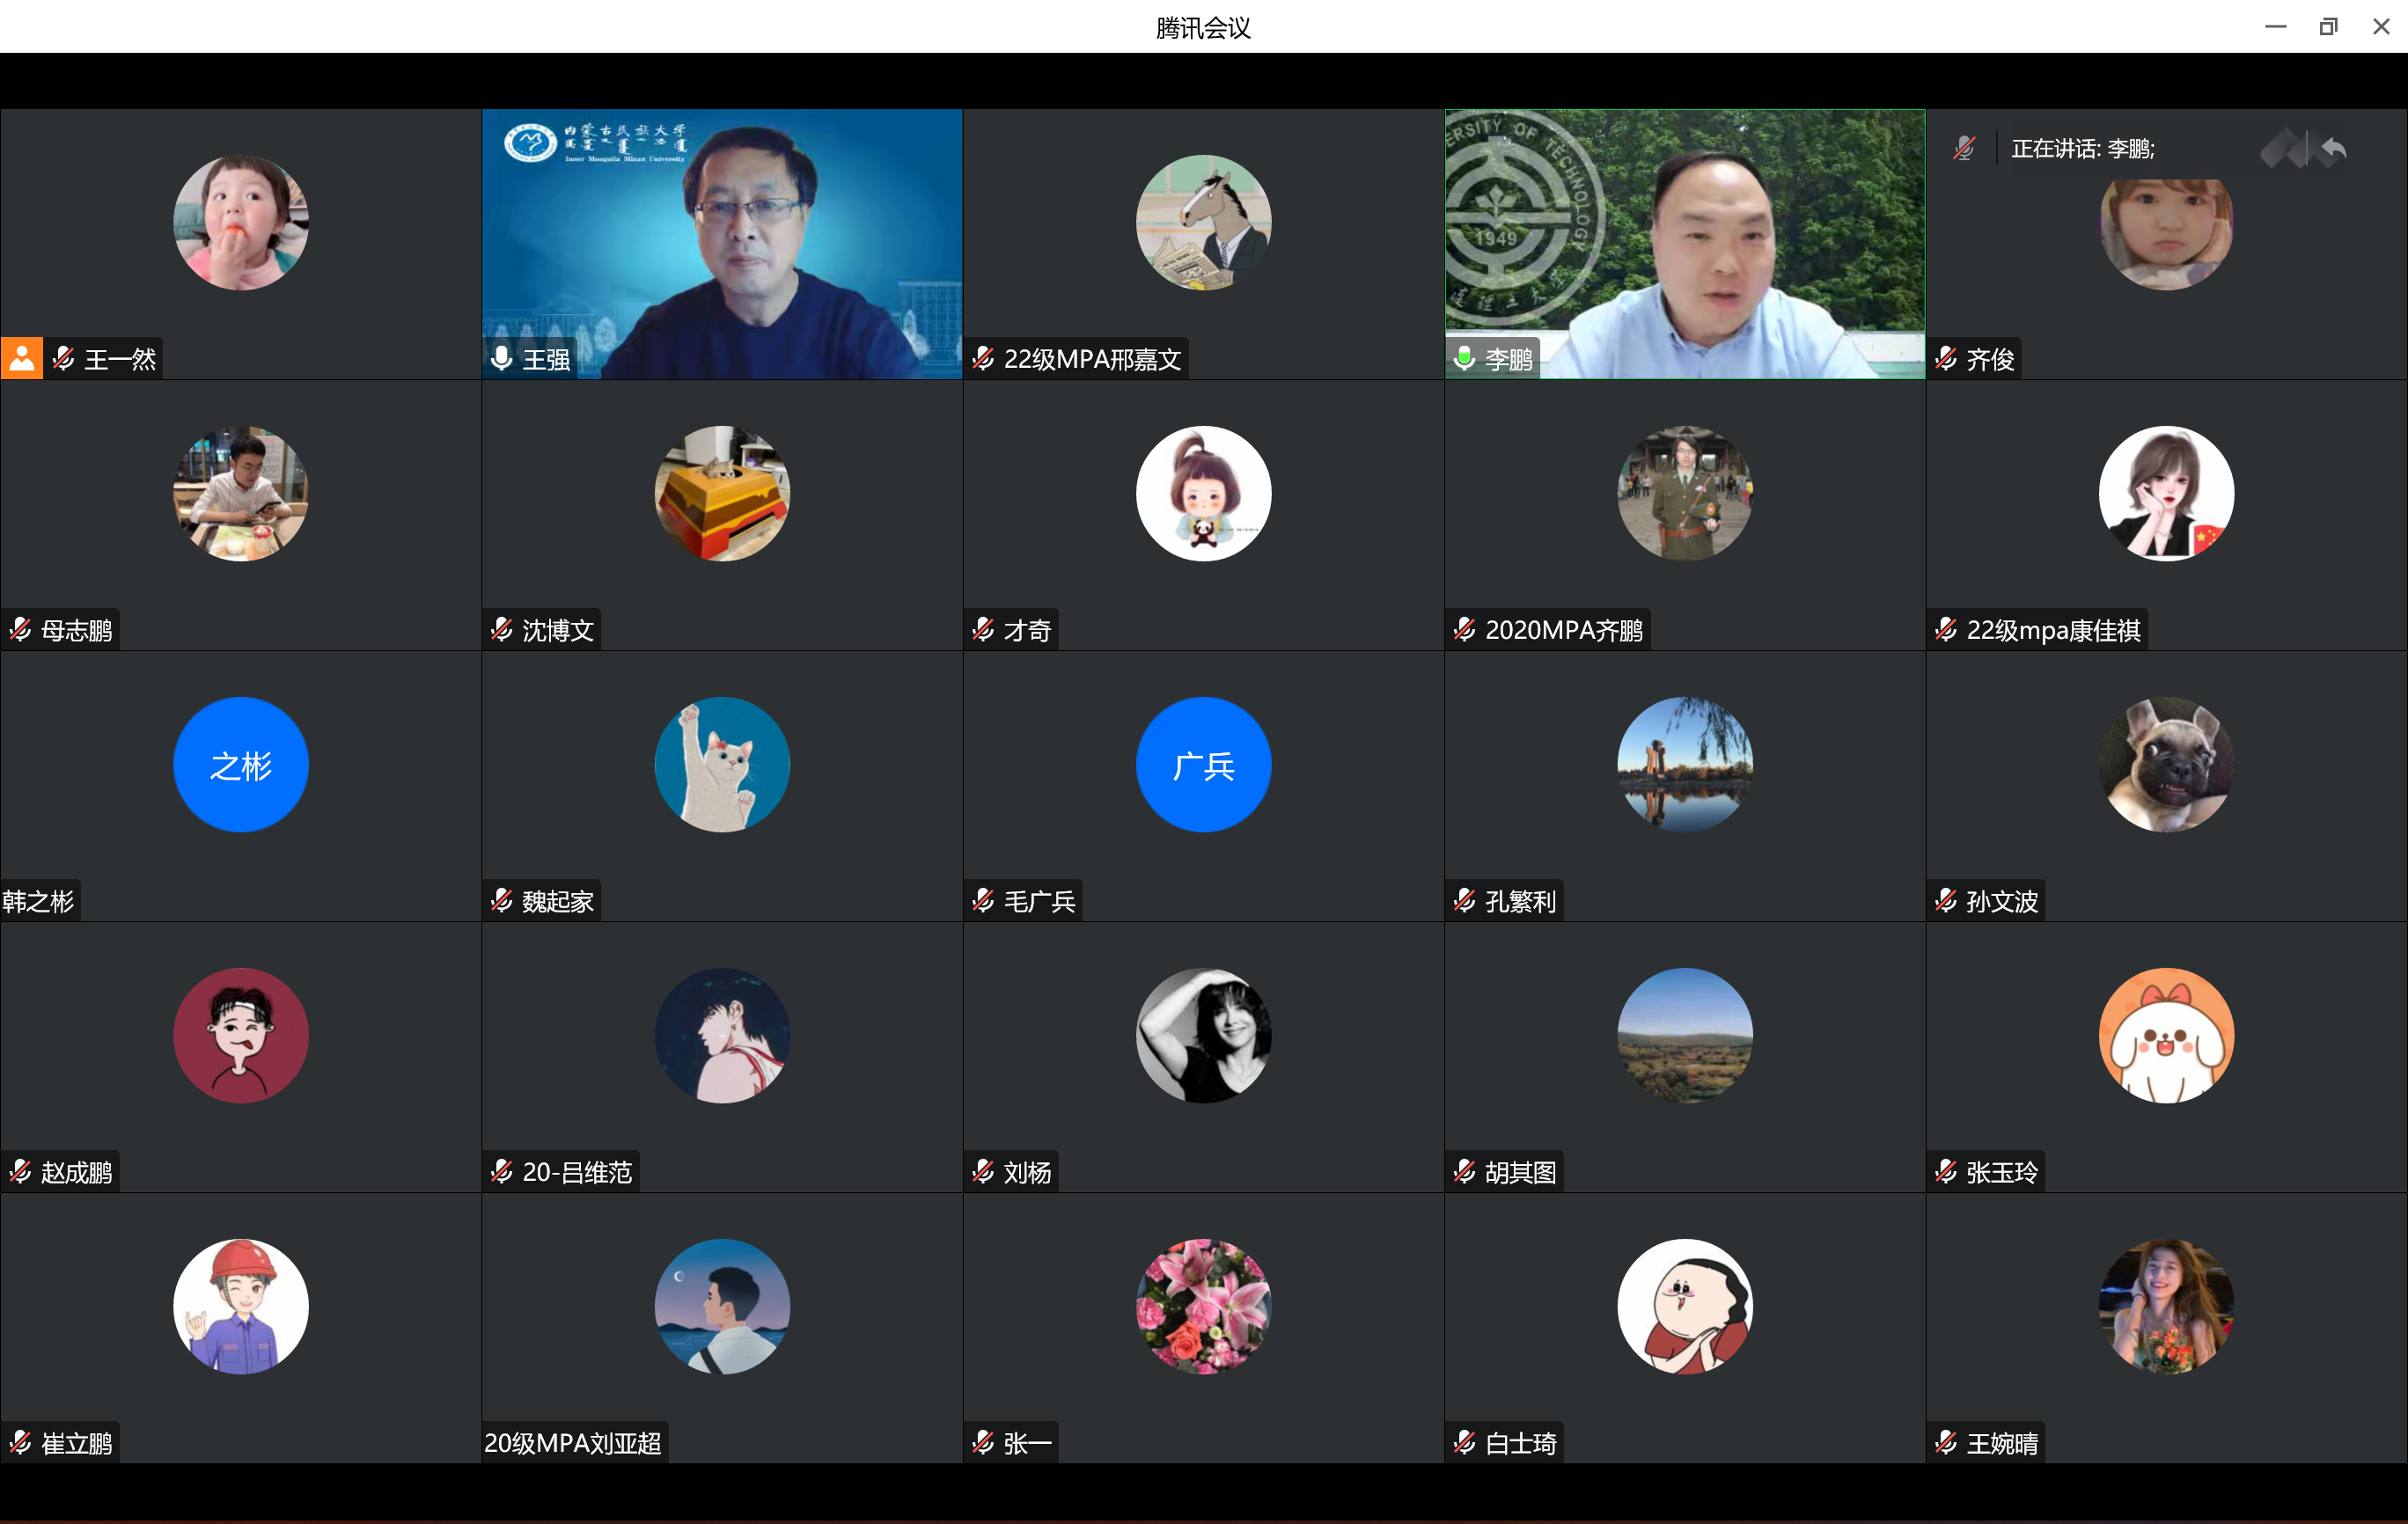The image size is (2408, 1524).
Task: Click the flower avatar of 张一
Action: click(x=1203, y=1306)
